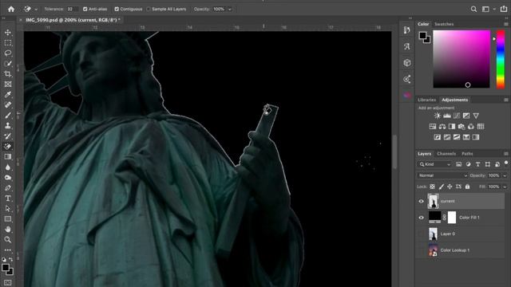Enable Sample All Layers checkbox

149,9
